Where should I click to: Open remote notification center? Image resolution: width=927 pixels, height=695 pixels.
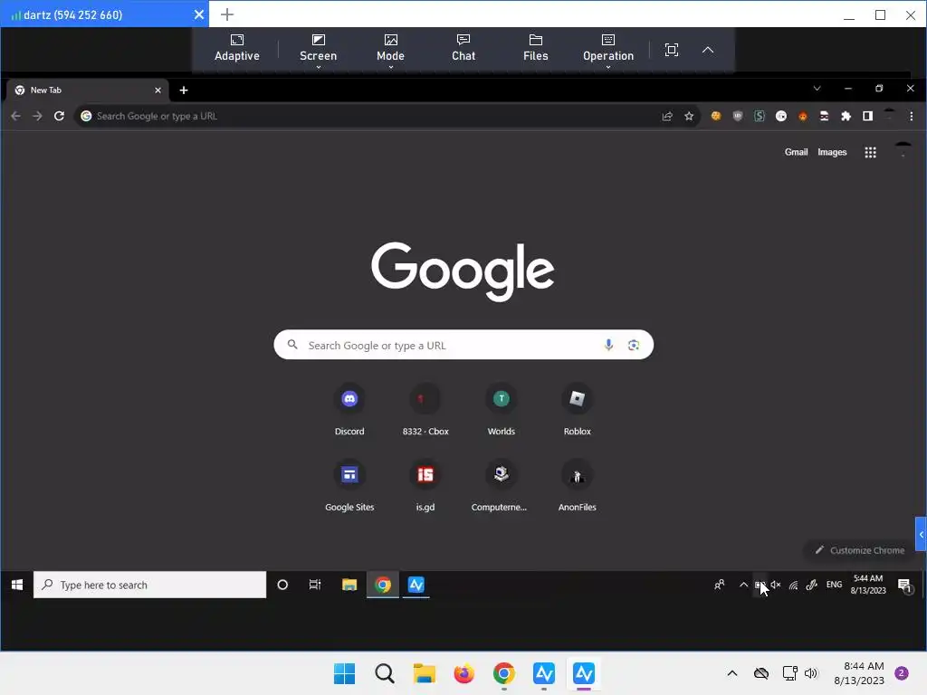coord(904,586)
